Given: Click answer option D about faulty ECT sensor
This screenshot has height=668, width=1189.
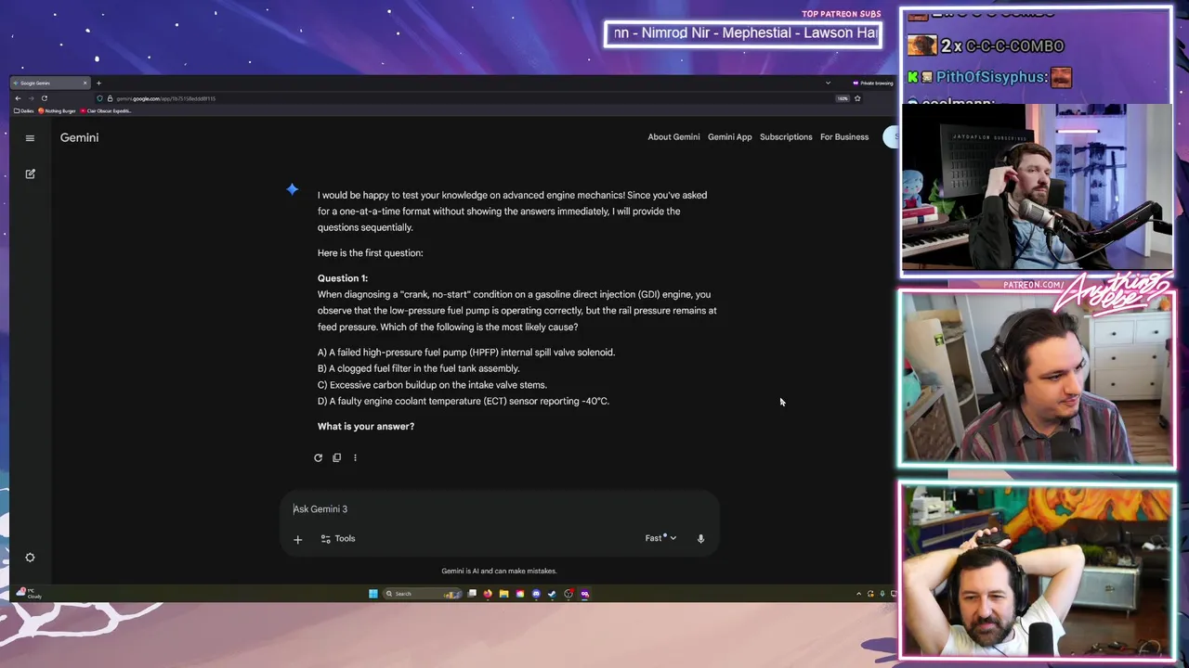Looking at the screenshot, I should (464, 401).
